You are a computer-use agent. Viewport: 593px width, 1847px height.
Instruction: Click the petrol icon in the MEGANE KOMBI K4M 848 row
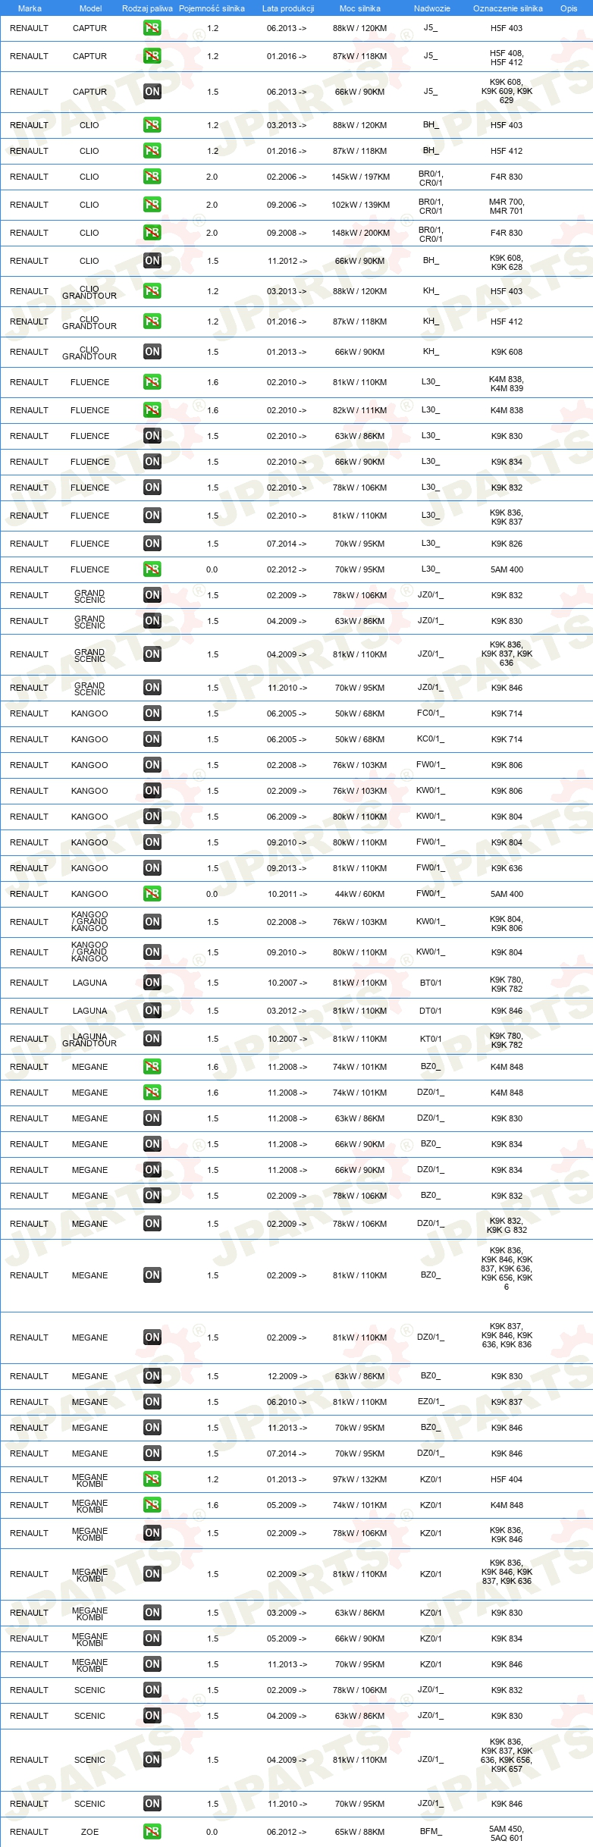tap(152, 1505)
